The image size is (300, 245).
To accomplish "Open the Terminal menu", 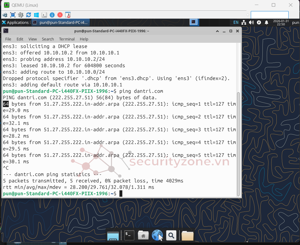I will tap(67, 39).
